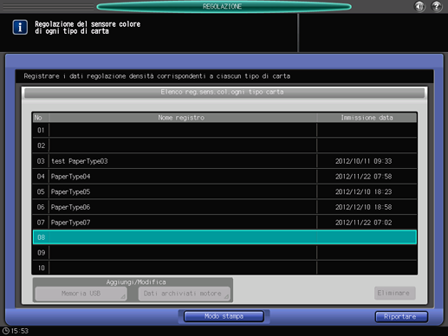
Task: Select empty register row 02
Action: pyautogui.click(x=224, y=145)
